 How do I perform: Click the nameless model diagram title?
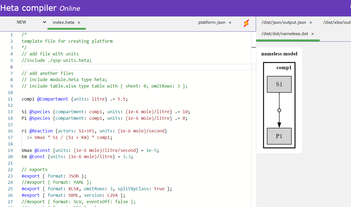tap(279, 54)
